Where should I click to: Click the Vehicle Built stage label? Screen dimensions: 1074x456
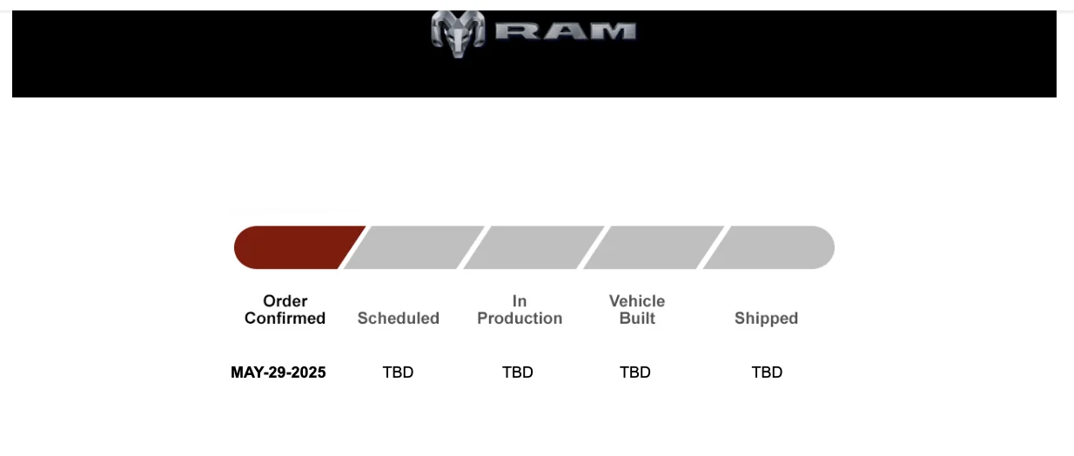(x=637, y=310)
